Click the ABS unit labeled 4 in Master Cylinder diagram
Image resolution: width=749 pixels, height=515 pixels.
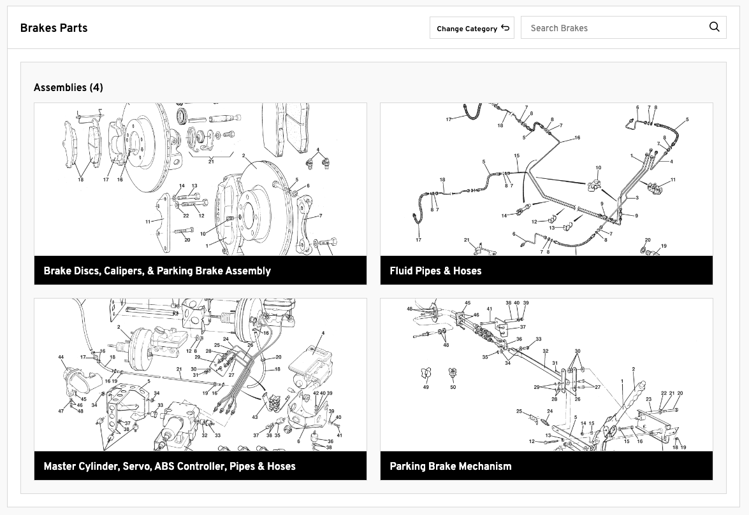coord(310,366)
